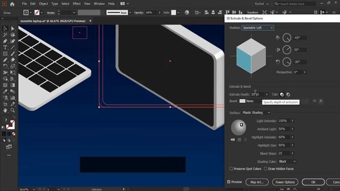Move selected light to back
This screenshot has height=191, width=340.
233,140
